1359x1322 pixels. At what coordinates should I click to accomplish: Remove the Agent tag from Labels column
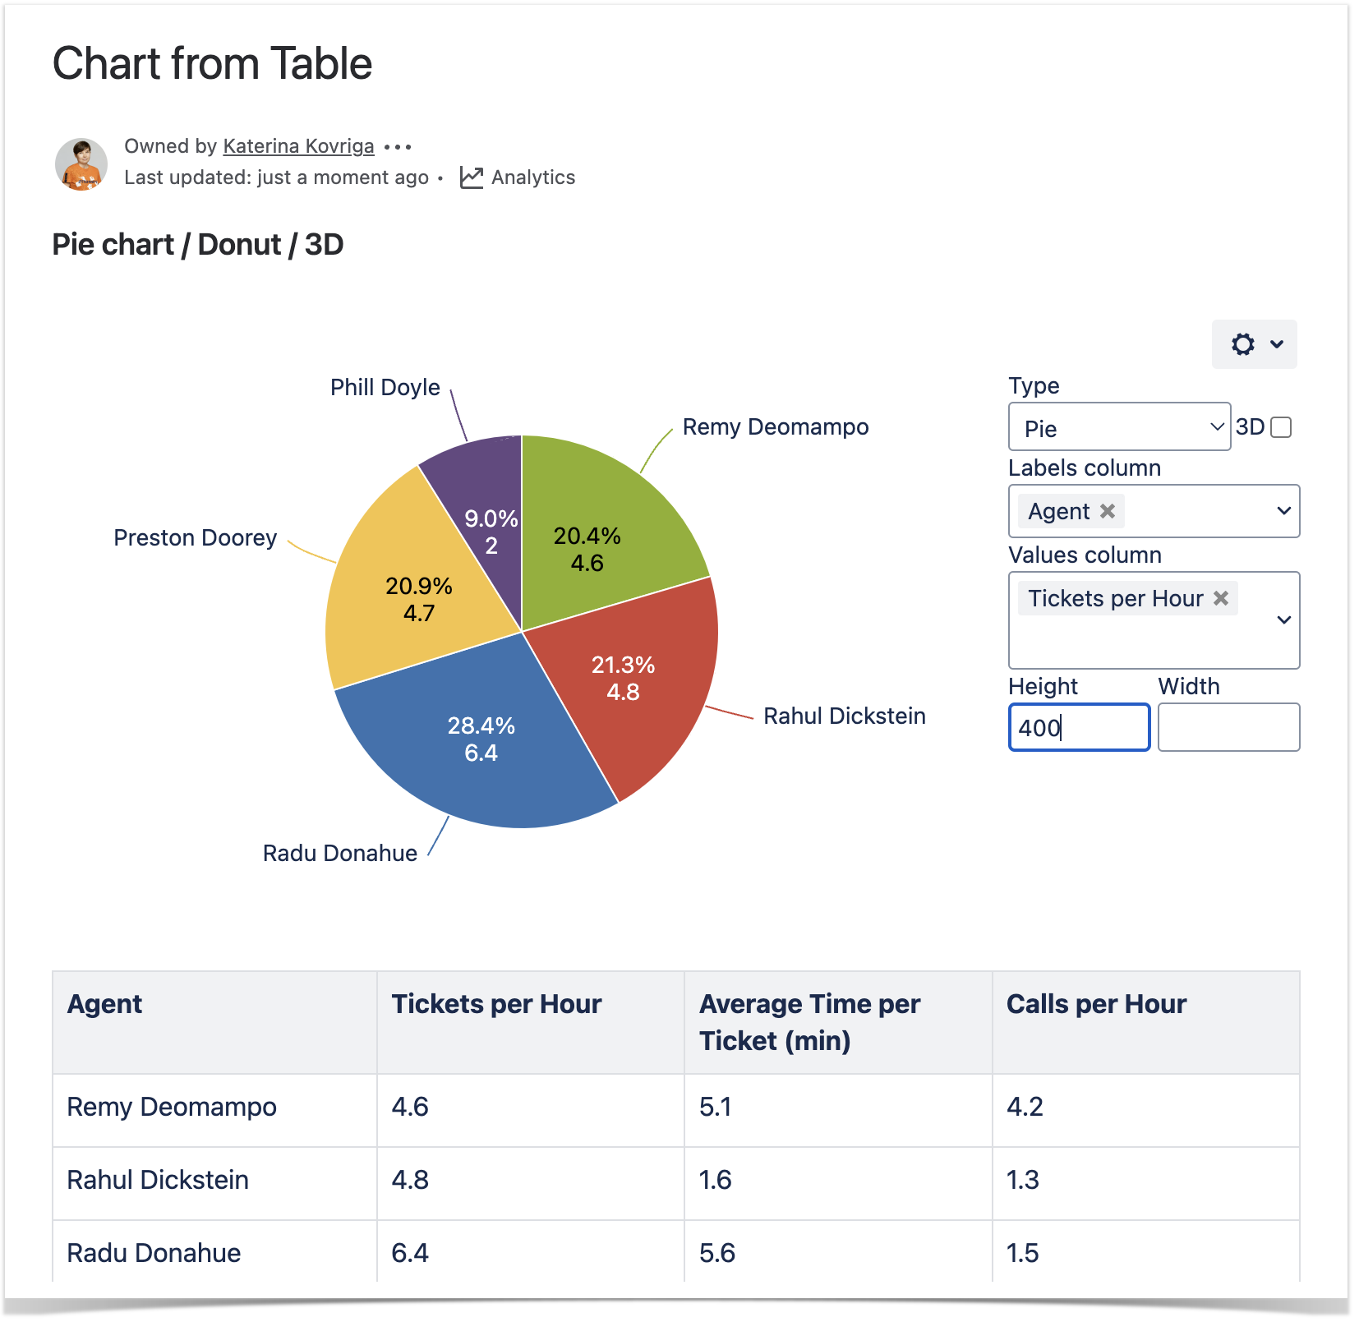coord(1108,511)
